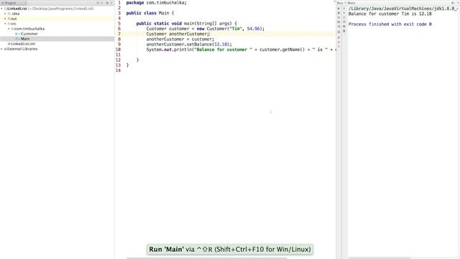The width and height of the screenshot is (460, 259).
Task: Click 'public class Main {' declaration
Action: [x=150, y=13]
